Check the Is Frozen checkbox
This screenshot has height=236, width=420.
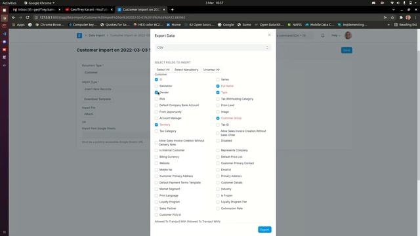[218, 195]
